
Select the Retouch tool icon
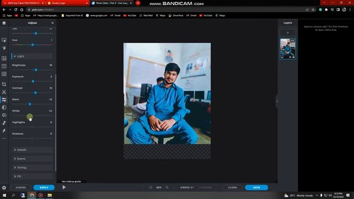[x=4, y=123]
